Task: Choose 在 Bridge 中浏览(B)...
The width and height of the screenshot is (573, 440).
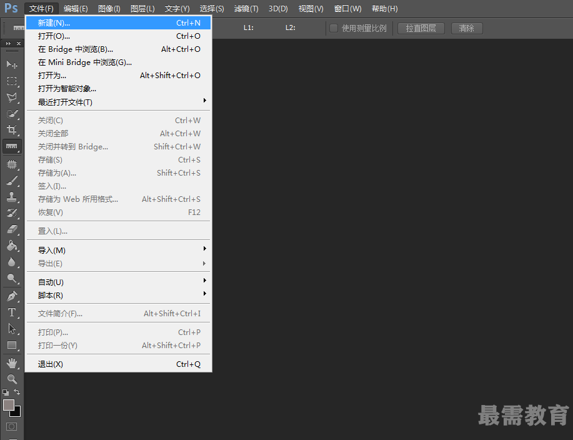Action: (118, 49)
